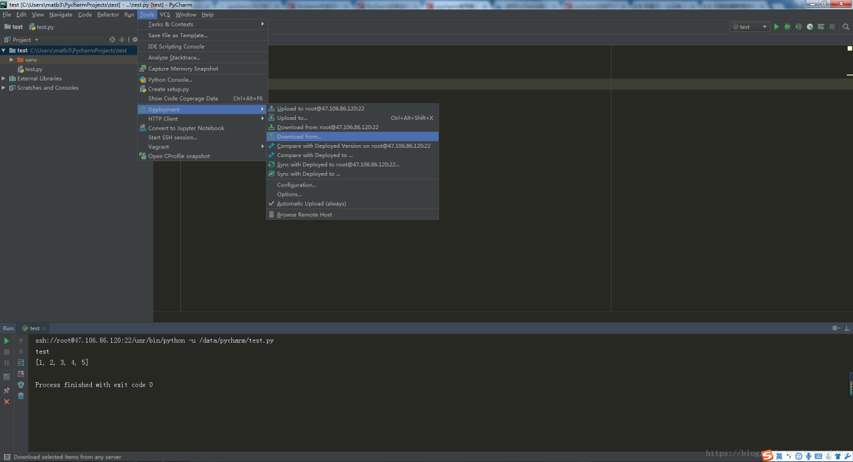Screen dimensions: 853x462
Task: Open the test run configuration dropdown
Action: point(750,27)
